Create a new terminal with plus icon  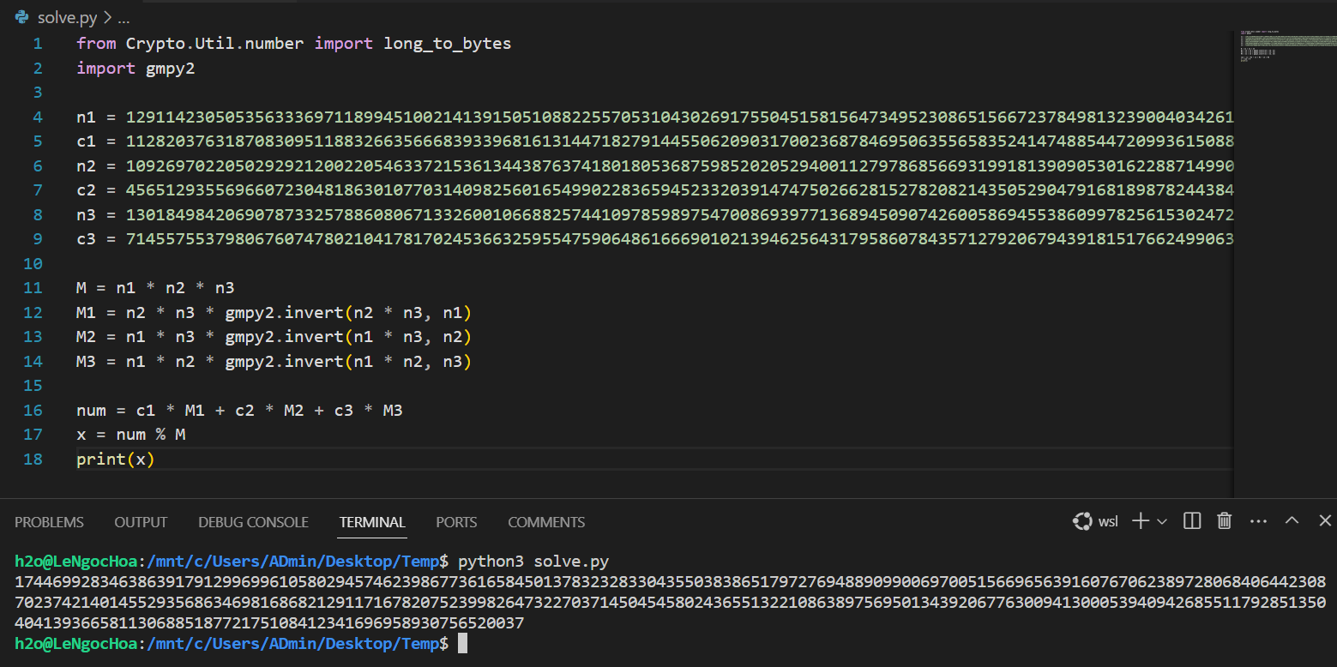(1140, 521)
